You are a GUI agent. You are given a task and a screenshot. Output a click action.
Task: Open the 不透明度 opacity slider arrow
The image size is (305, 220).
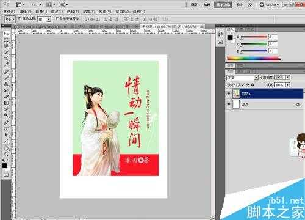(x=288, y=78)
